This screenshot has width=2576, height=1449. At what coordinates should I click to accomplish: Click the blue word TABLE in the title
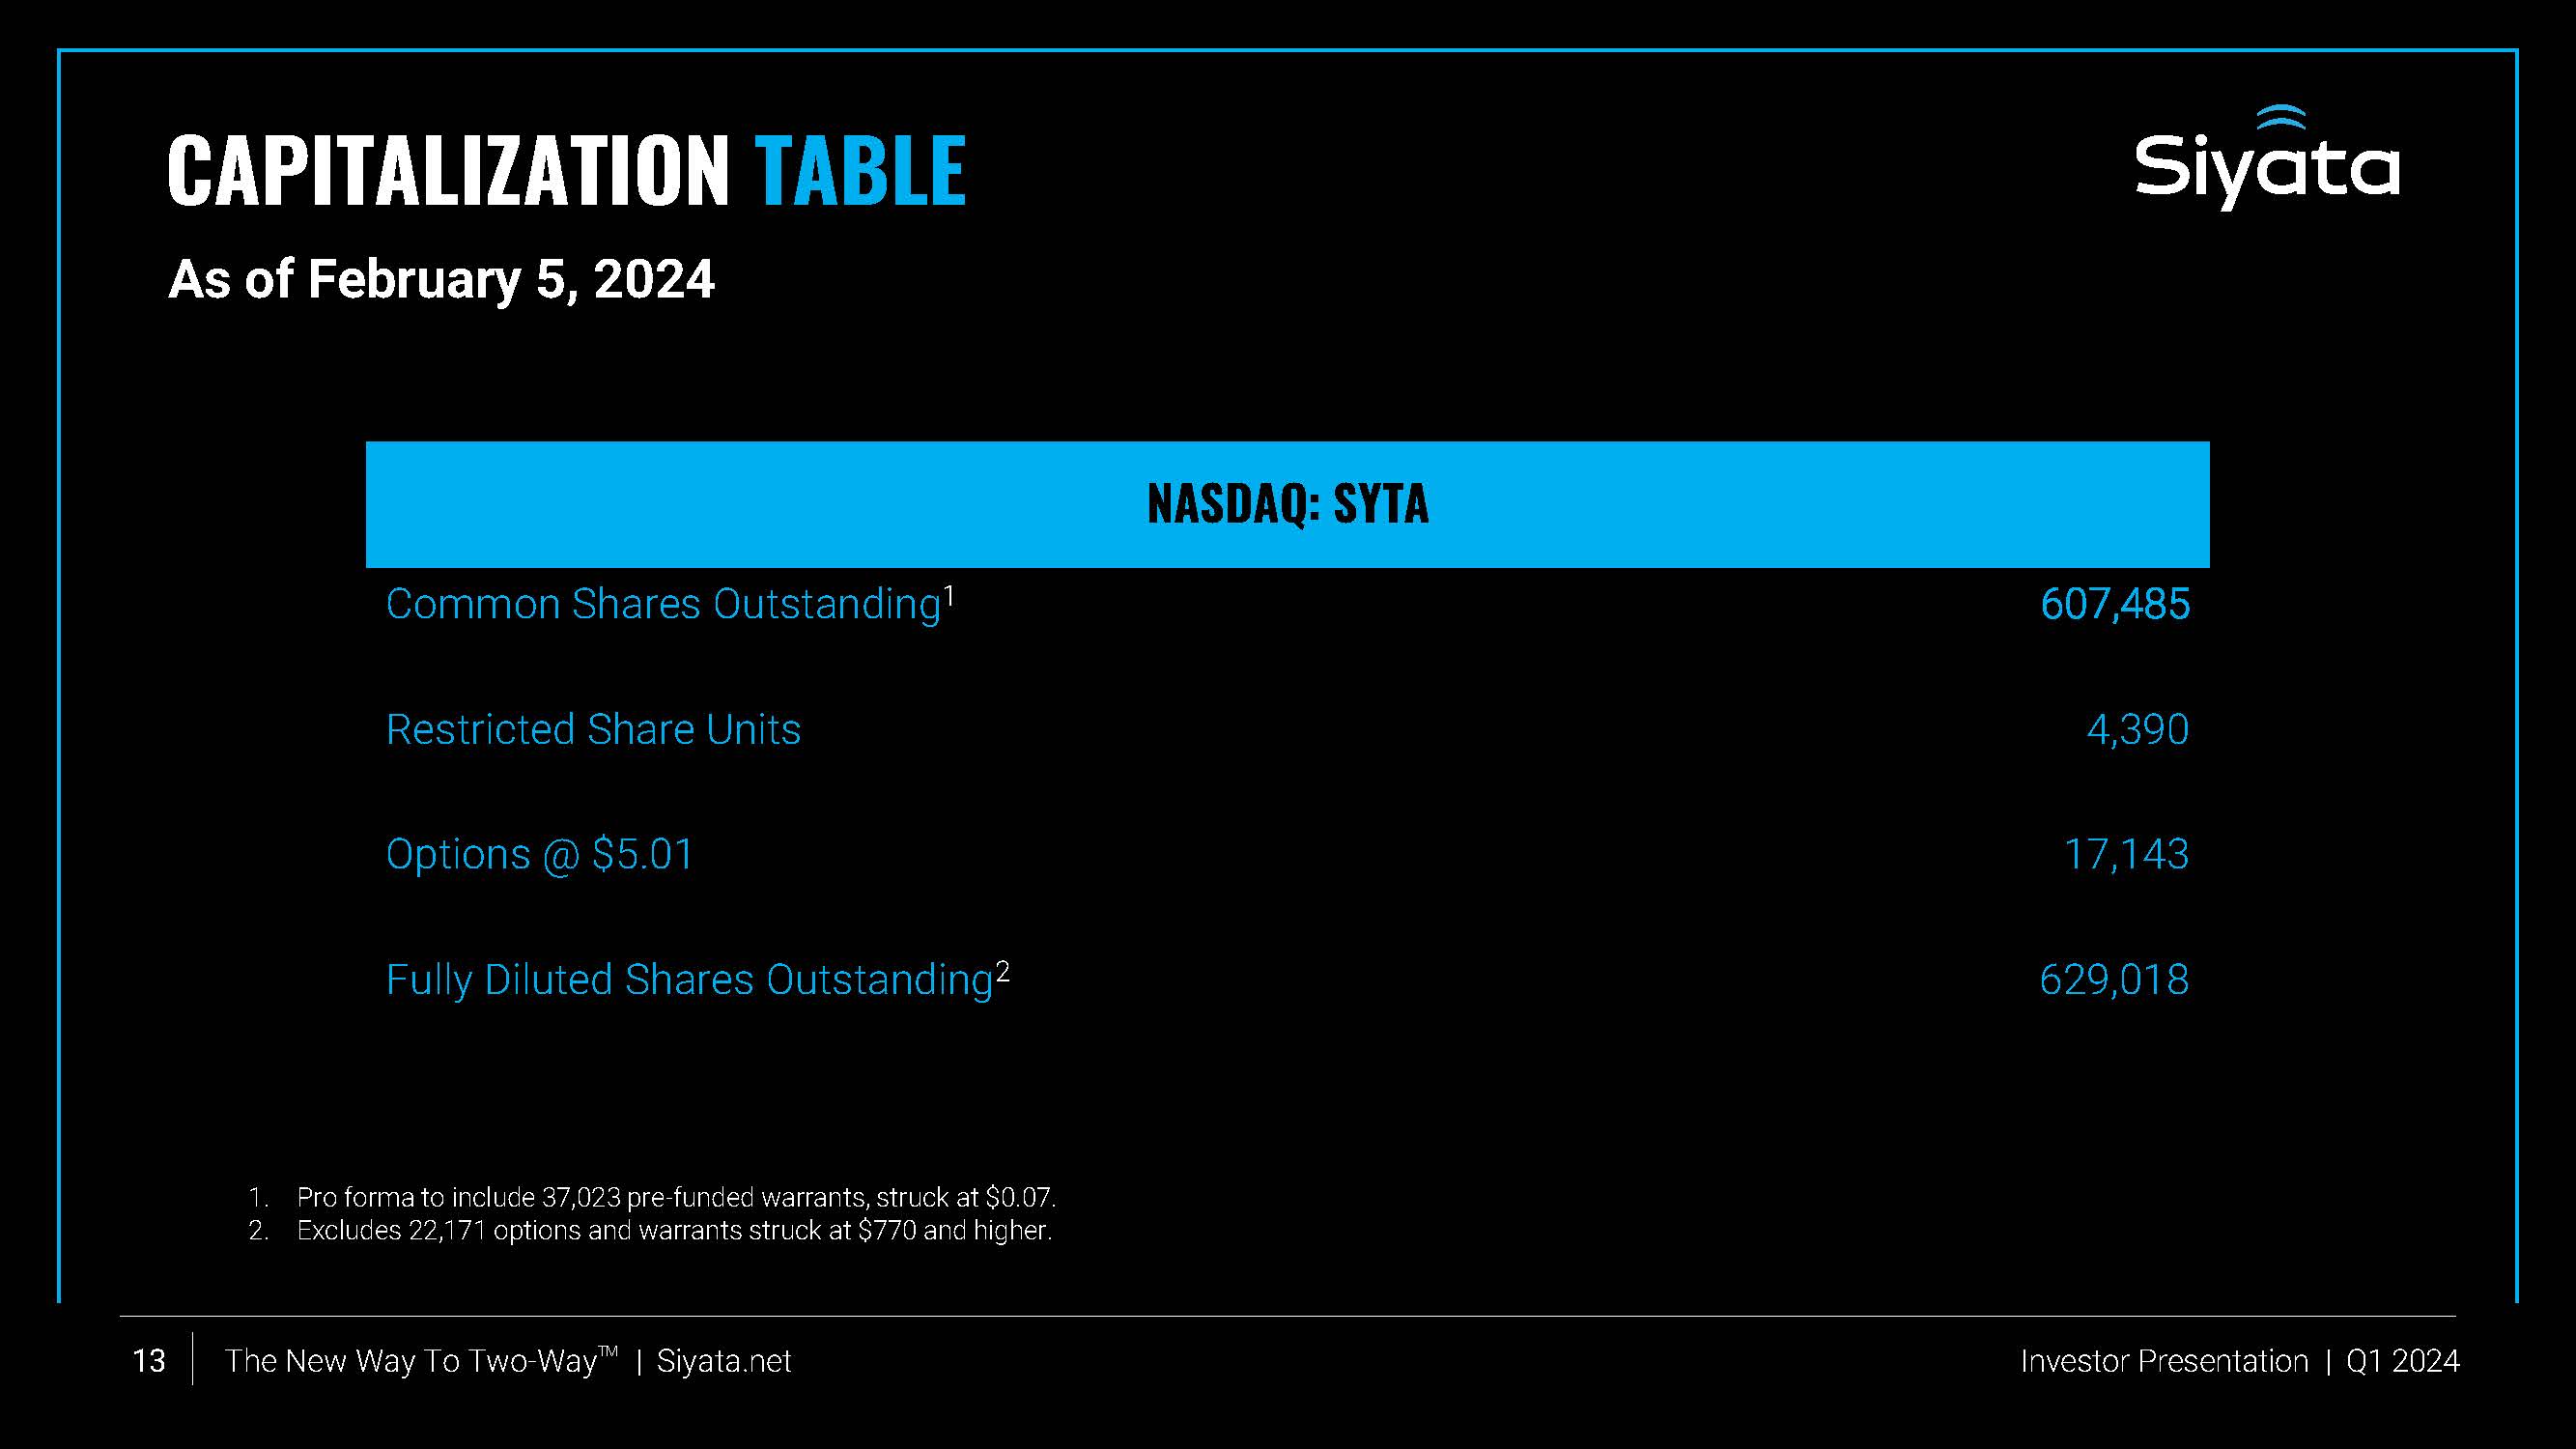[x=860, y=171]
